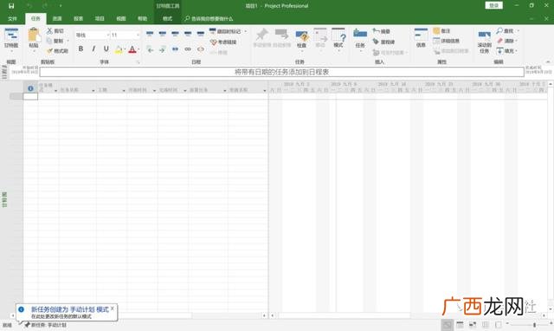Viewport: 554px width, 331px height.
Task: Click the Mode (模式) button
Action: click(x=338, y=39)
